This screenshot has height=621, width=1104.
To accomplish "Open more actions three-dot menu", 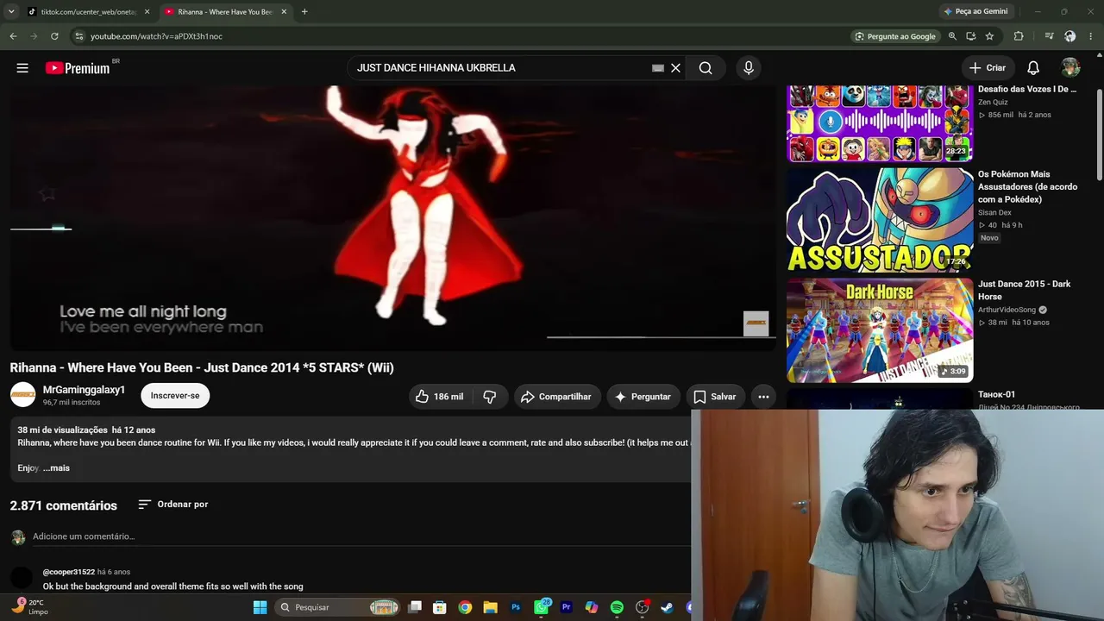I will pos(763,397).
